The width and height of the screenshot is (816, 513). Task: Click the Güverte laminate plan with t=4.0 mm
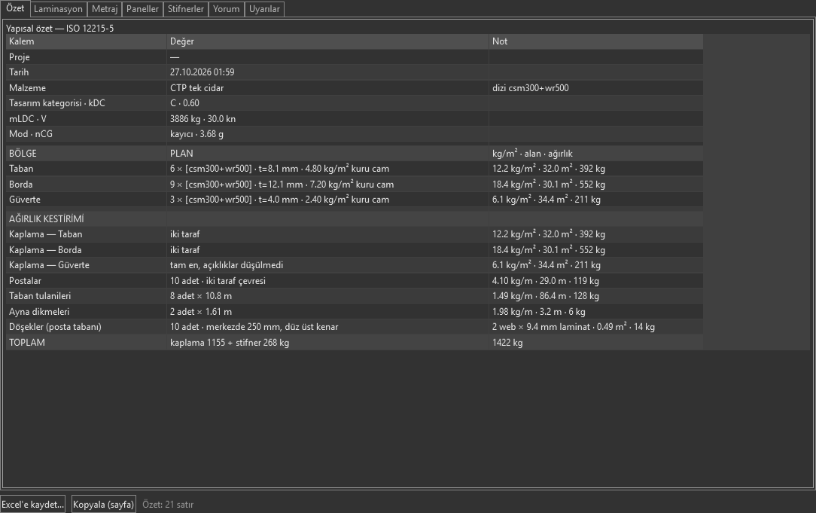click(x=328, y=200)
